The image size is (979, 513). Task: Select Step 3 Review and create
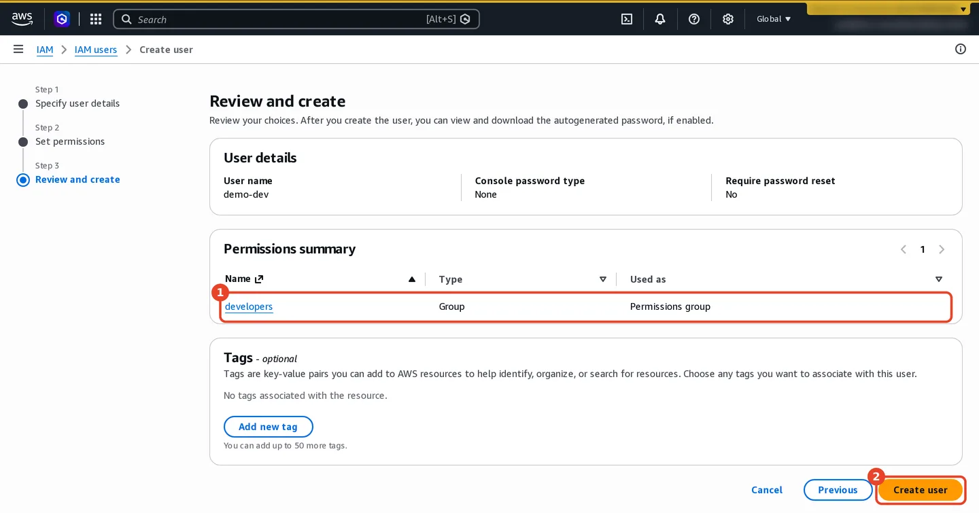pos(78,179)
